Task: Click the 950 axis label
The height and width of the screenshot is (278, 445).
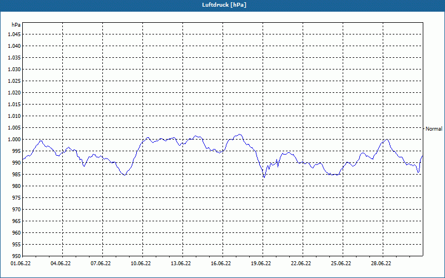Action: coord(16,256)
